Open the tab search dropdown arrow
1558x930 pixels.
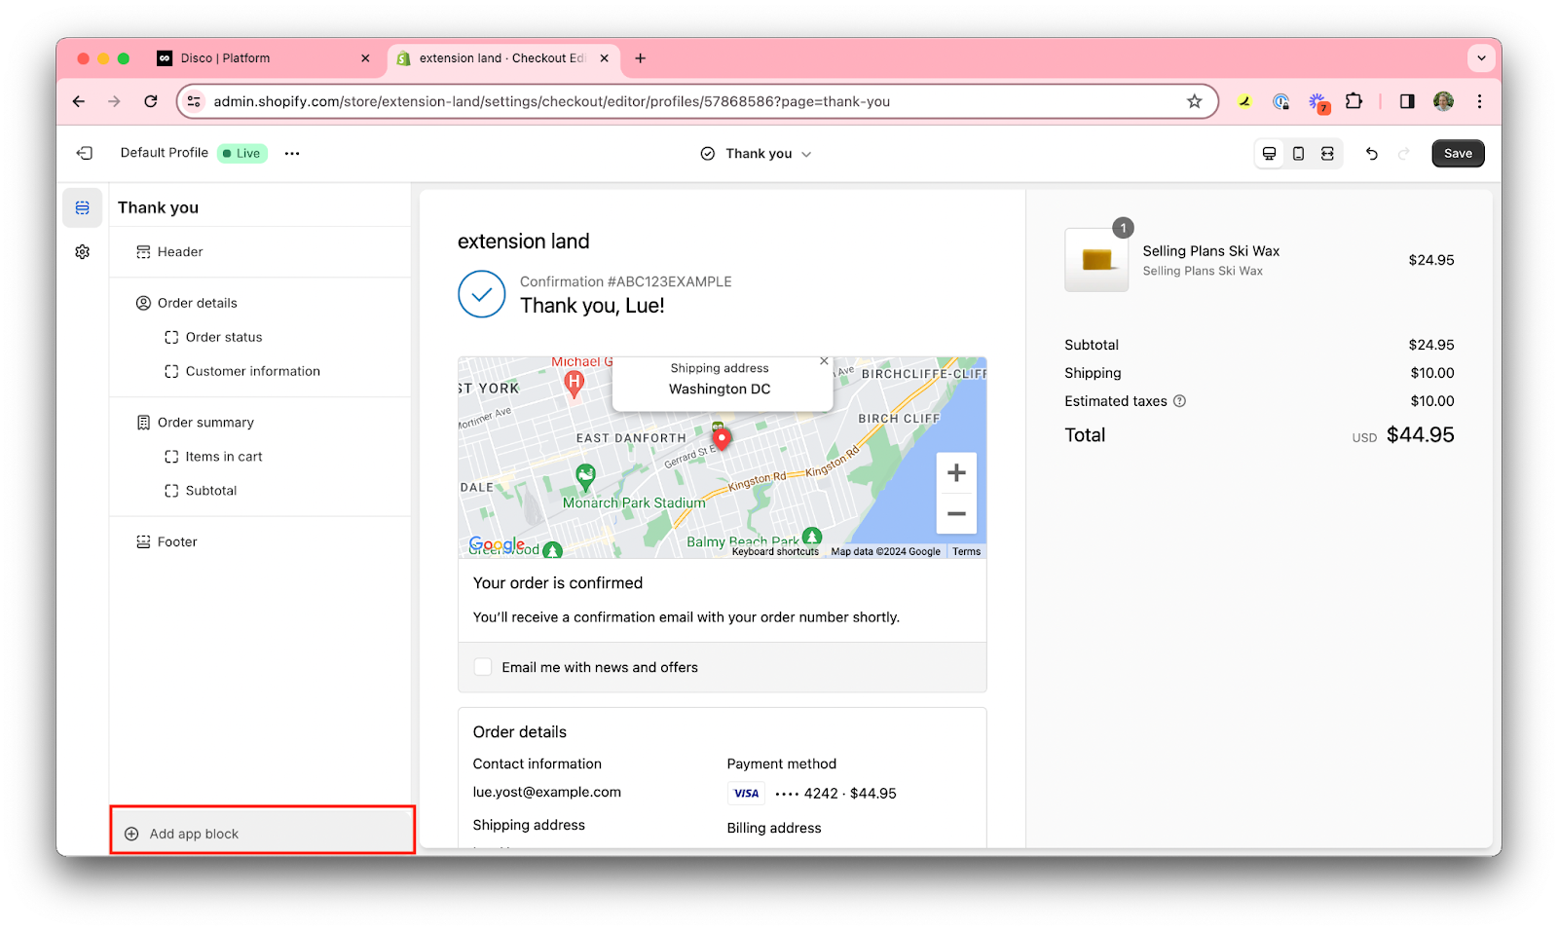click(1481, 58)
